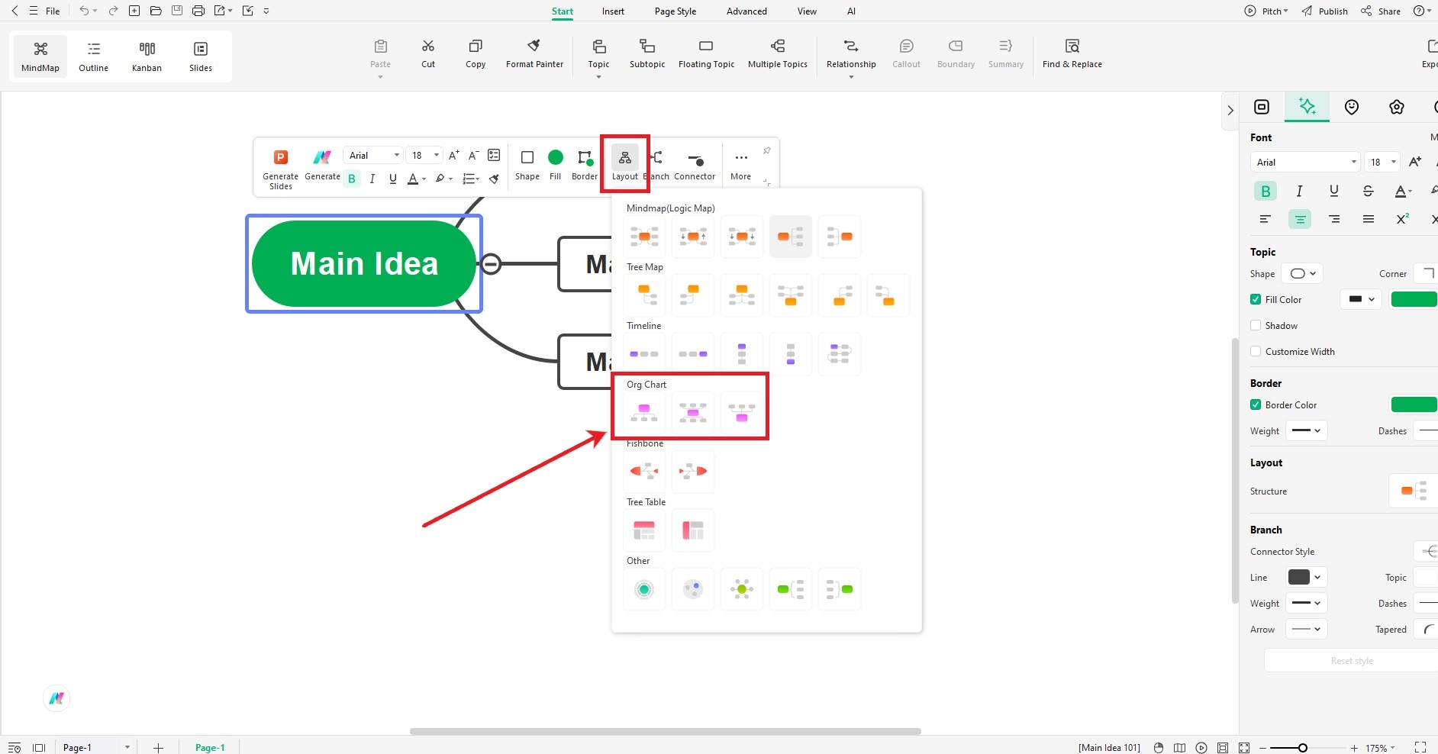Viewport: 1438px width, 754px height.
Task: Toggle the Fill Color checkbox
Action: [1256, 299]
